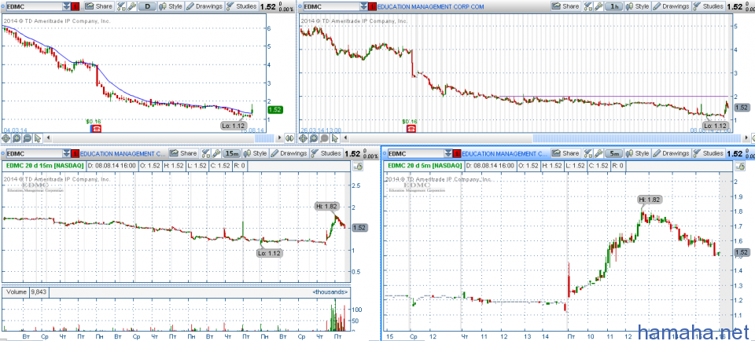This screenshot has height=341, width=755.
Task: Open wrench settings icon in 15m chart toolbar
Action: coord(215,153)
